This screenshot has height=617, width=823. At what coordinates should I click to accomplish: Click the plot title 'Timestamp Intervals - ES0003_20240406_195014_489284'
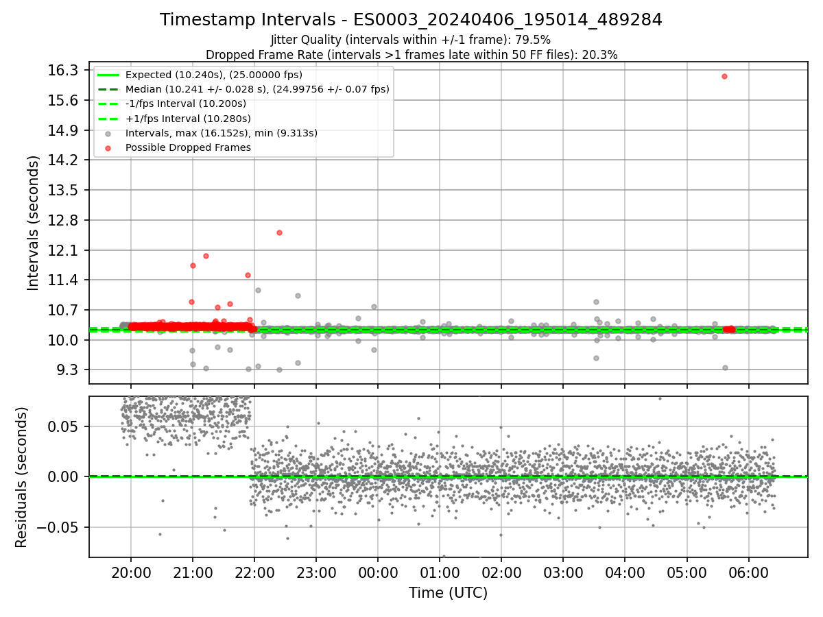(x=411, y=20)
